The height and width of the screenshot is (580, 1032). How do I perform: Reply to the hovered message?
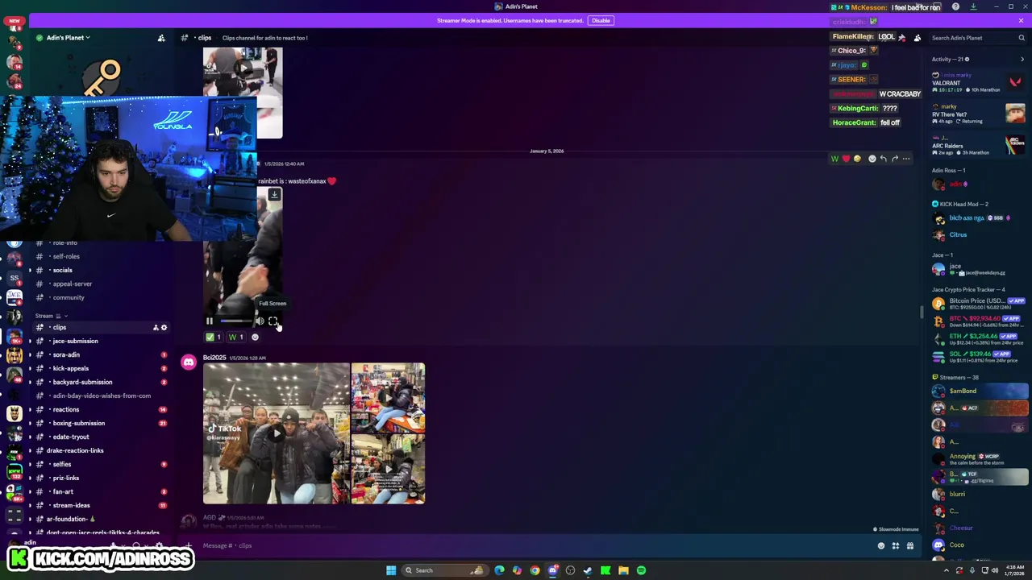coord(883,159)
